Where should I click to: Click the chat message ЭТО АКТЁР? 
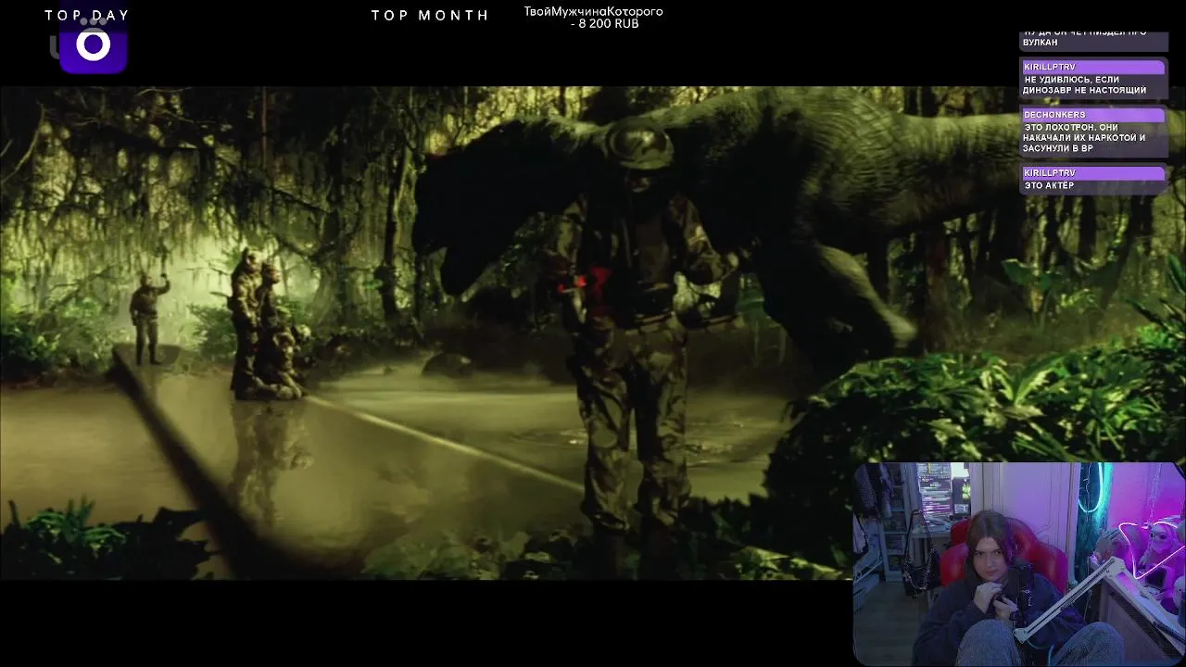[1050, 185]
